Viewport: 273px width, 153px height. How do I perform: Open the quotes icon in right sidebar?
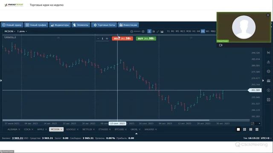click(268, 53)
